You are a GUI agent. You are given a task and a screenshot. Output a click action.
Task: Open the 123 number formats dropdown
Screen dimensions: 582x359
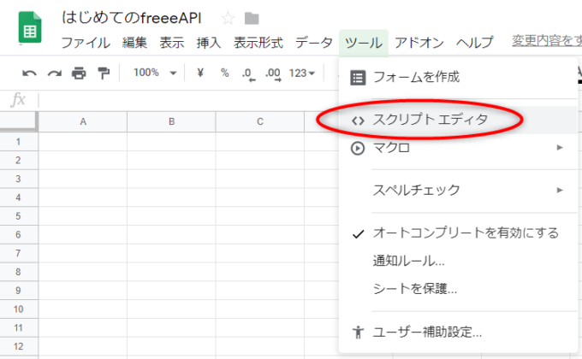point(302,73)
